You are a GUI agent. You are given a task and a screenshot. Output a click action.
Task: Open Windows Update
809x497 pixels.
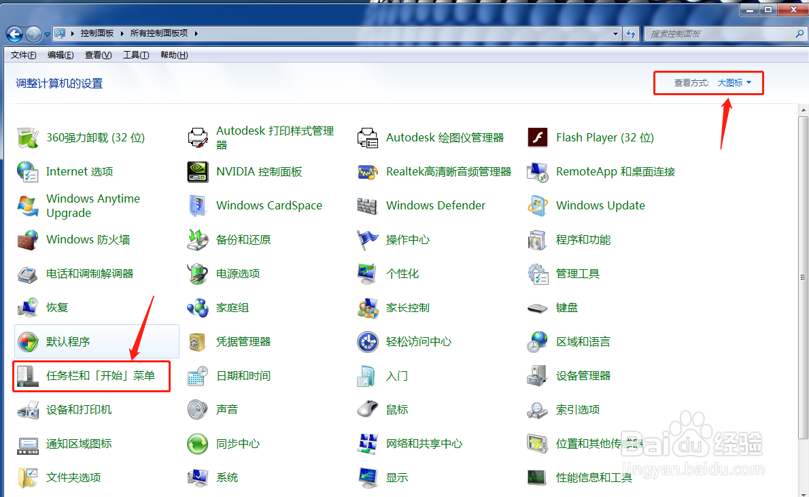[x=600, y=205]
